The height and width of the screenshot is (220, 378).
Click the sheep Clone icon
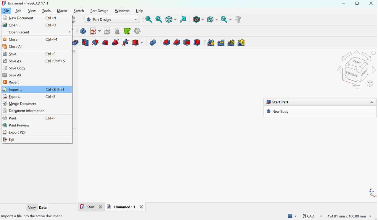pos(137,31)
